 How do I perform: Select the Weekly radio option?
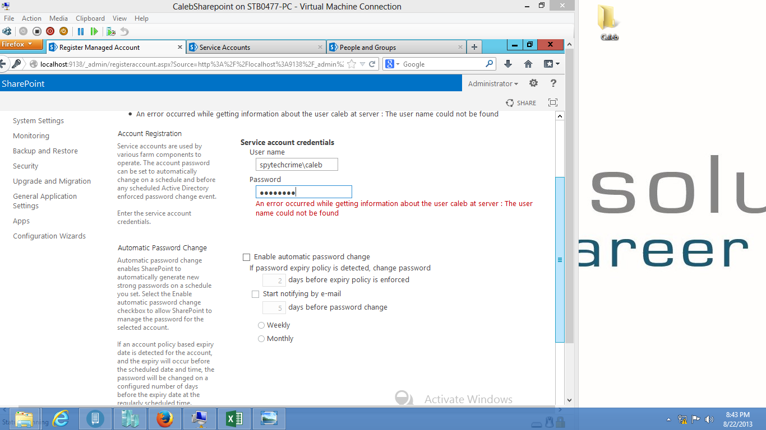point(261,325)
